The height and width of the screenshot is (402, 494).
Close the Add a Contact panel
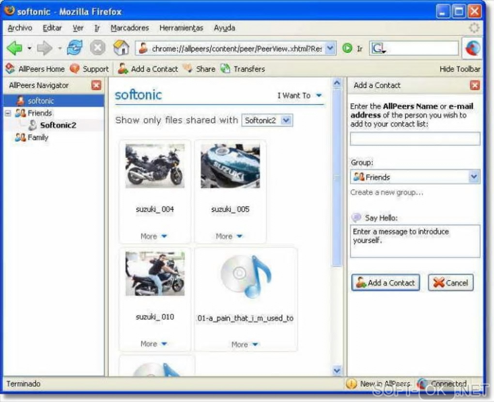tap(475, 85)
